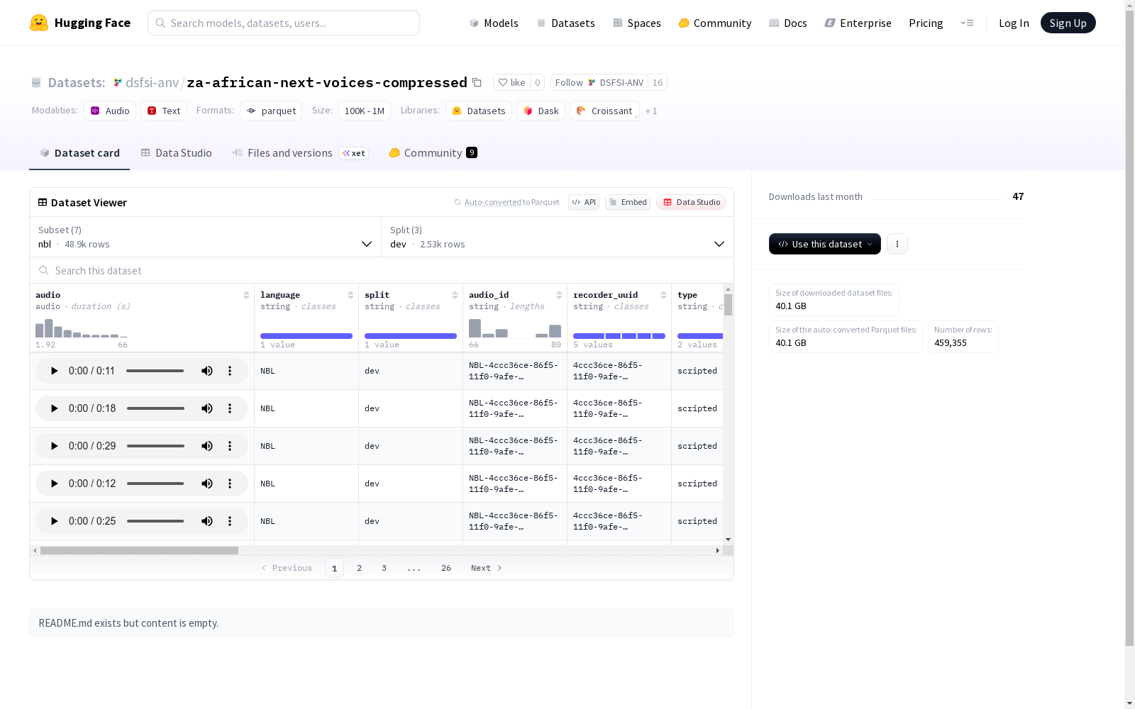Play the 0:12 audio clip

54,484
